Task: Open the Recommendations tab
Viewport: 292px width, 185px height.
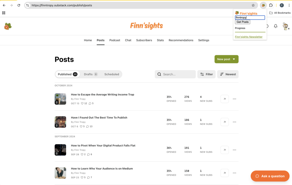Action: 181,40
